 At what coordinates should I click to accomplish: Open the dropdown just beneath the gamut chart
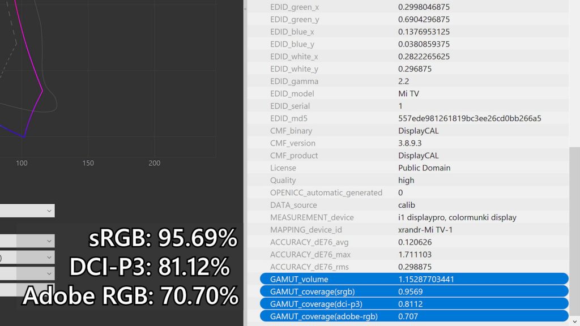click(x=27, y=211)
